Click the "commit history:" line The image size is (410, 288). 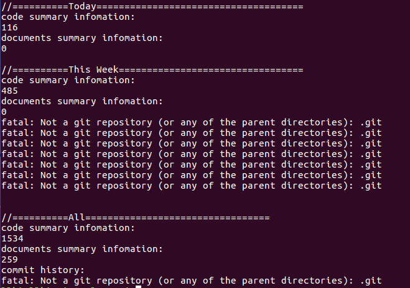42,270
